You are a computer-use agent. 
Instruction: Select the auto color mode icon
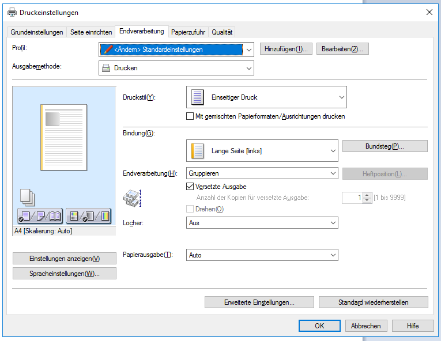click(x=74, y=217)
